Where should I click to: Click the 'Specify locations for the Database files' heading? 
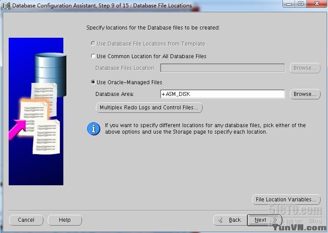[153, 28]
